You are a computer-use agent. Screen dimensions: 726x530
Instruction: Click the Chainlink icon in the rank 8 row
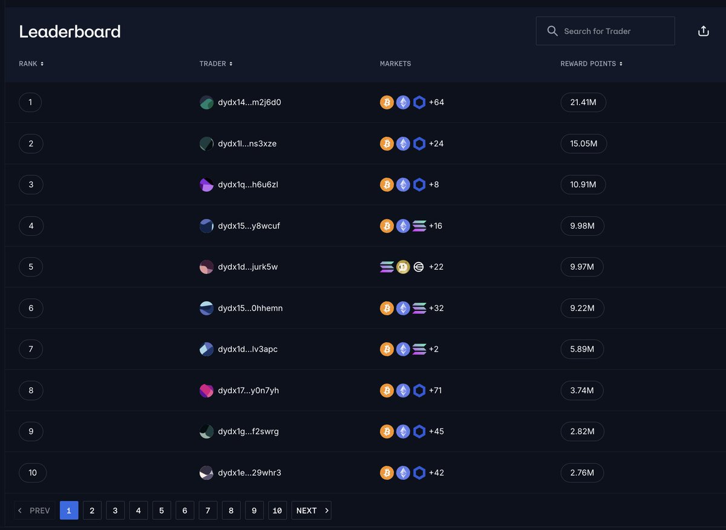(419, 390)
